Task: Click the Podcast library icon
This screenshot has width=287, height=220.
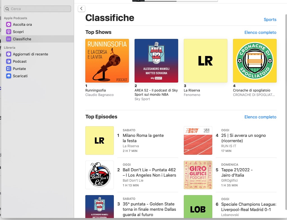Action: [9, 61]
